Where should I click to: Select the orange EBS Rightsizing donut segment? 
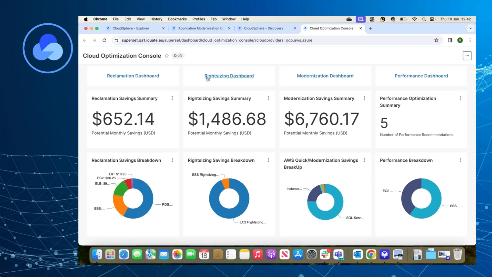tap(225, 183)
